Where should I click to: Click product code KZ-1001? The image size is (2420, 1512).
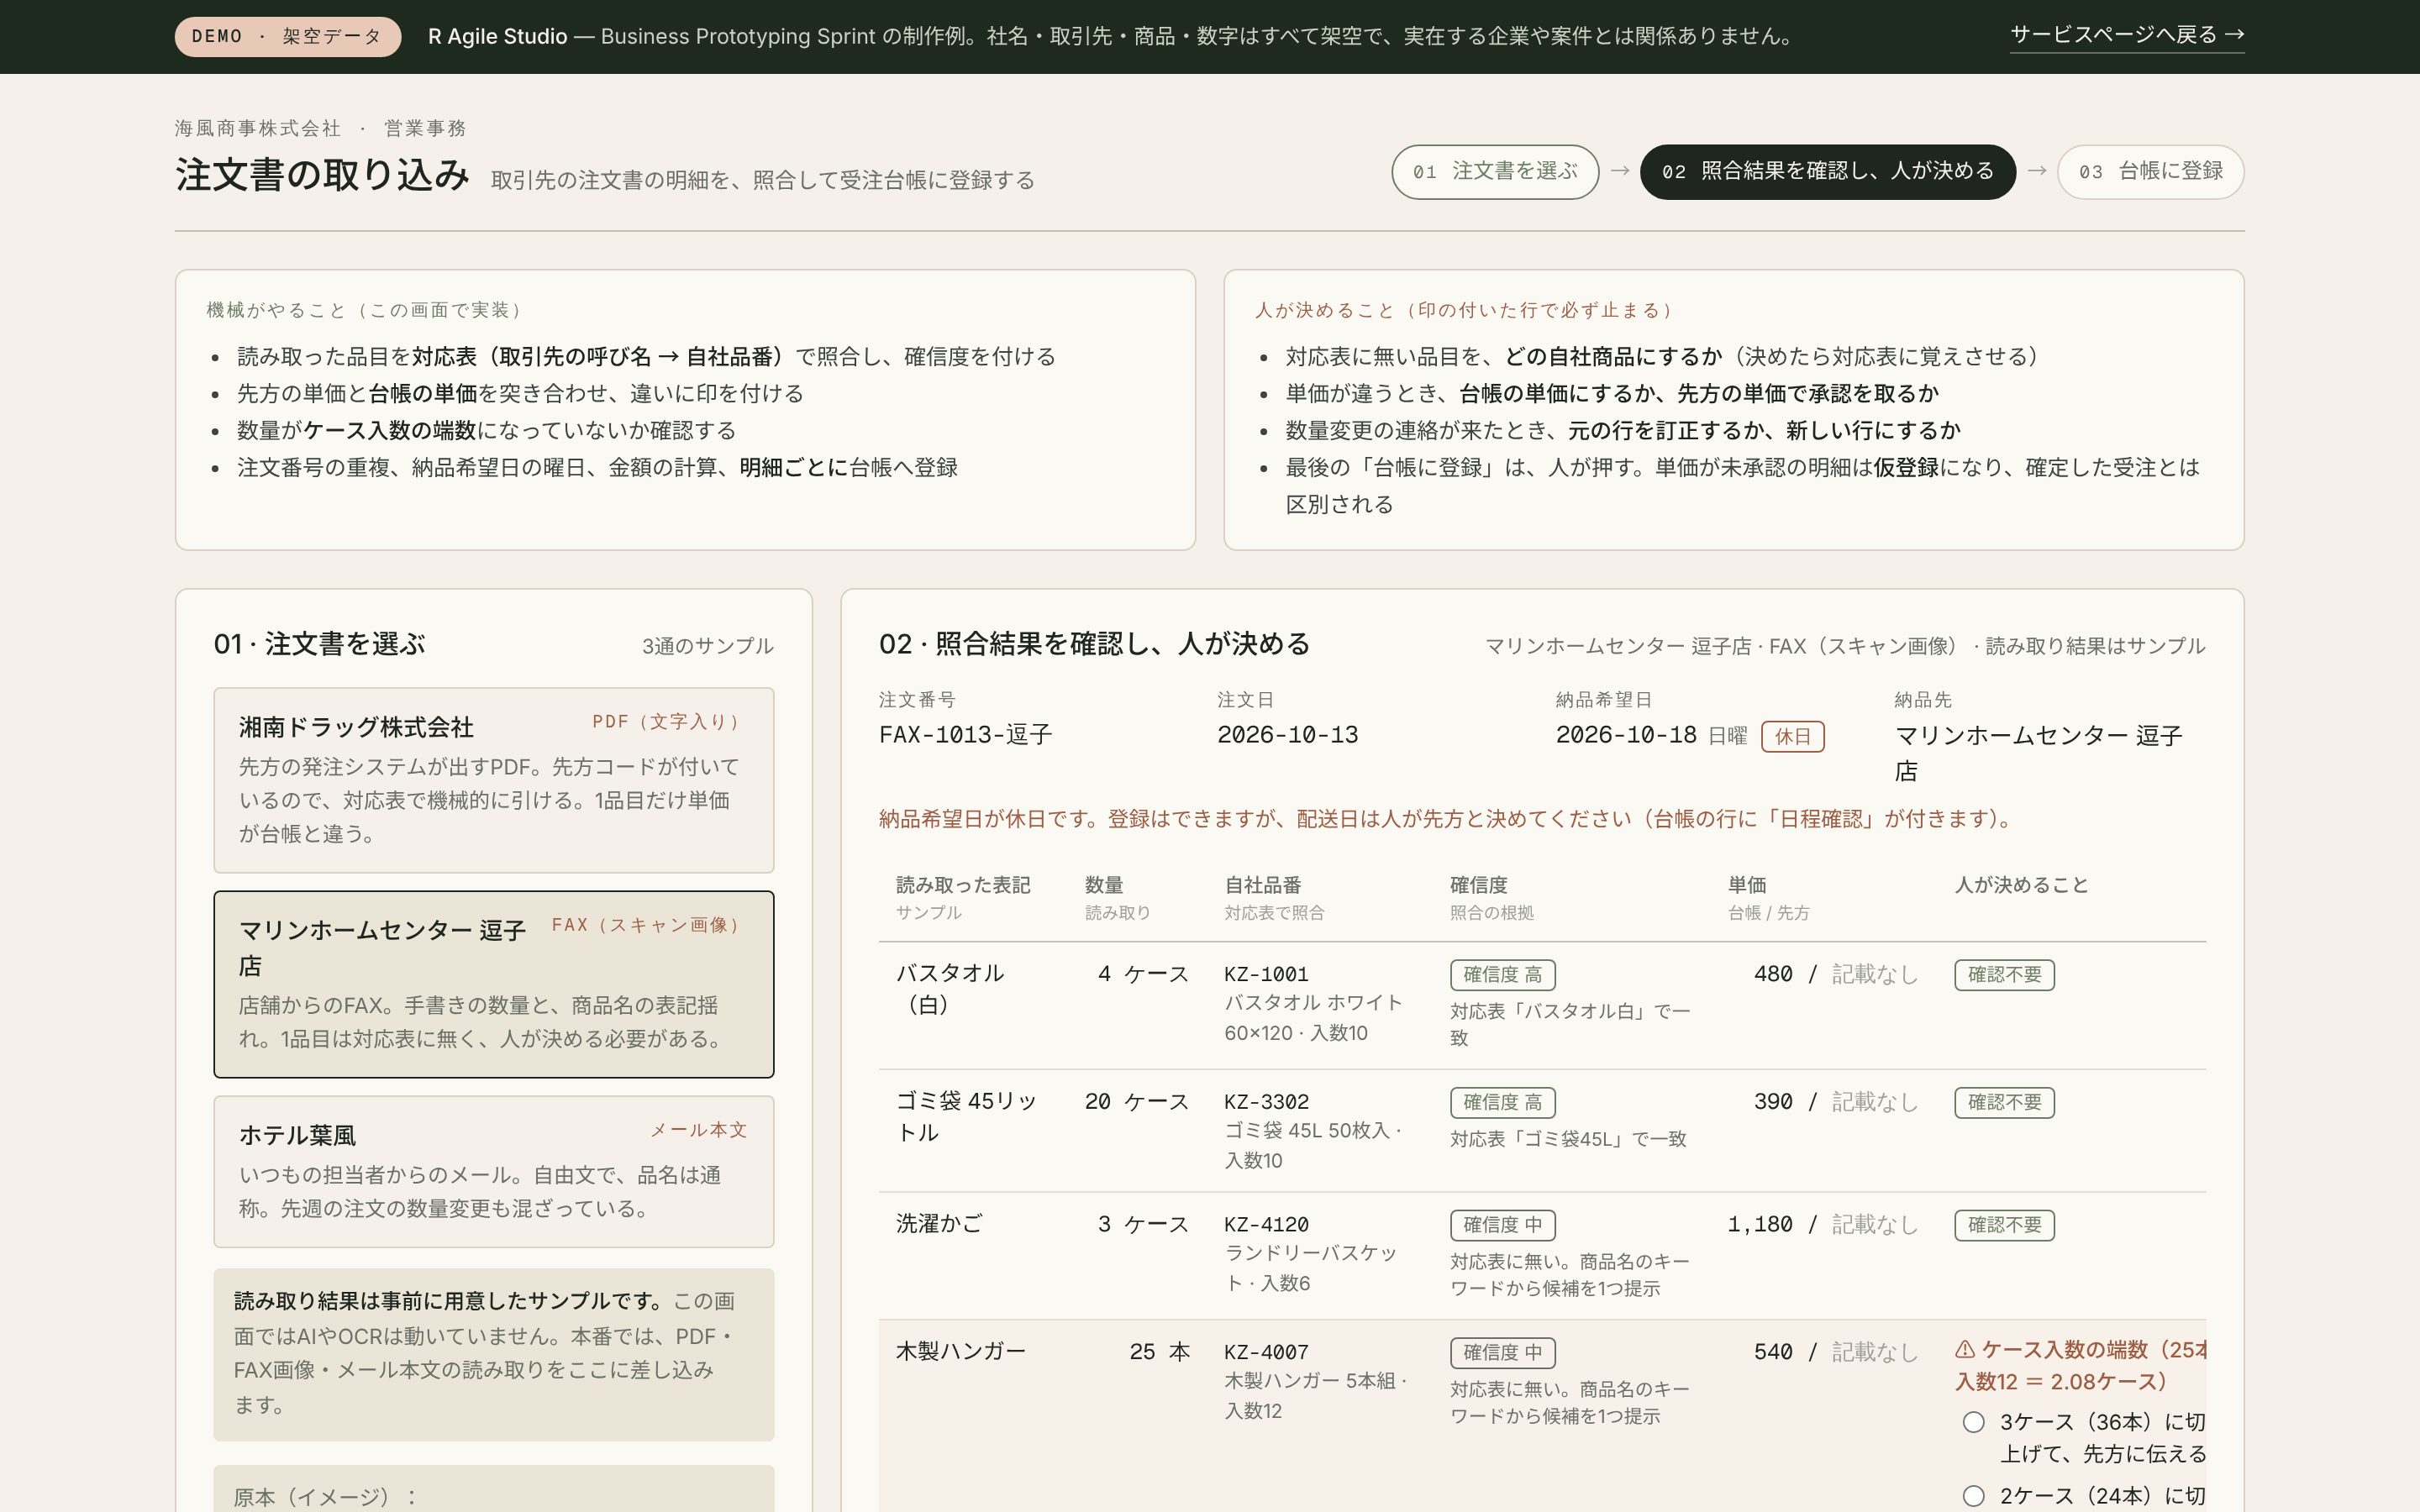point(1266,974)
